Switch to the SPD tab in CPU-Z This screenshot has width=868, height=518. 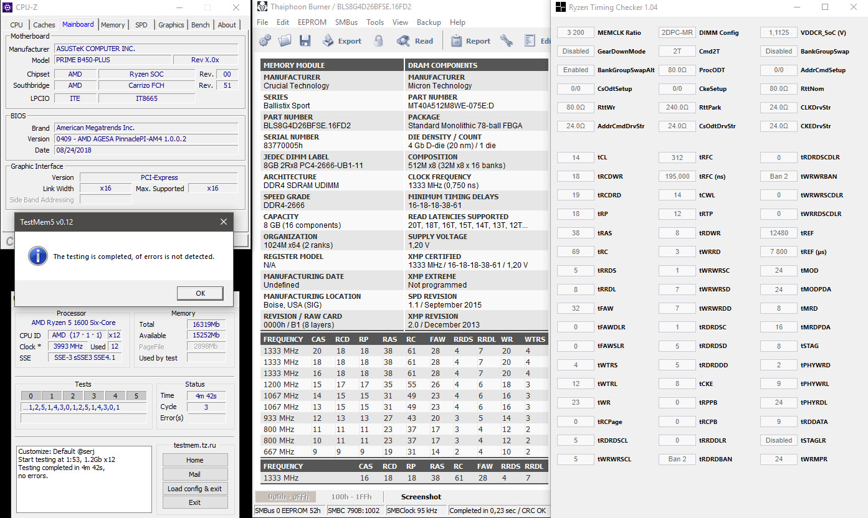(141, 25)
